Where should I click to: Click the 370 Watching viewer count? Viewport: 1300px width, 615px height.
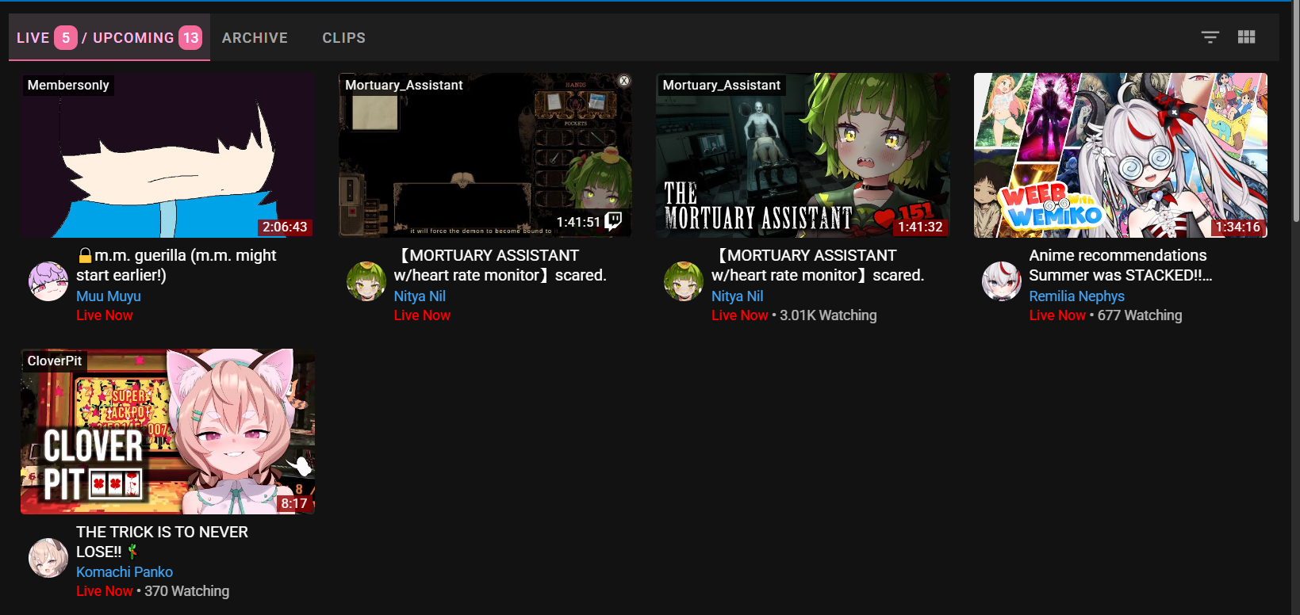click(187, 591)
